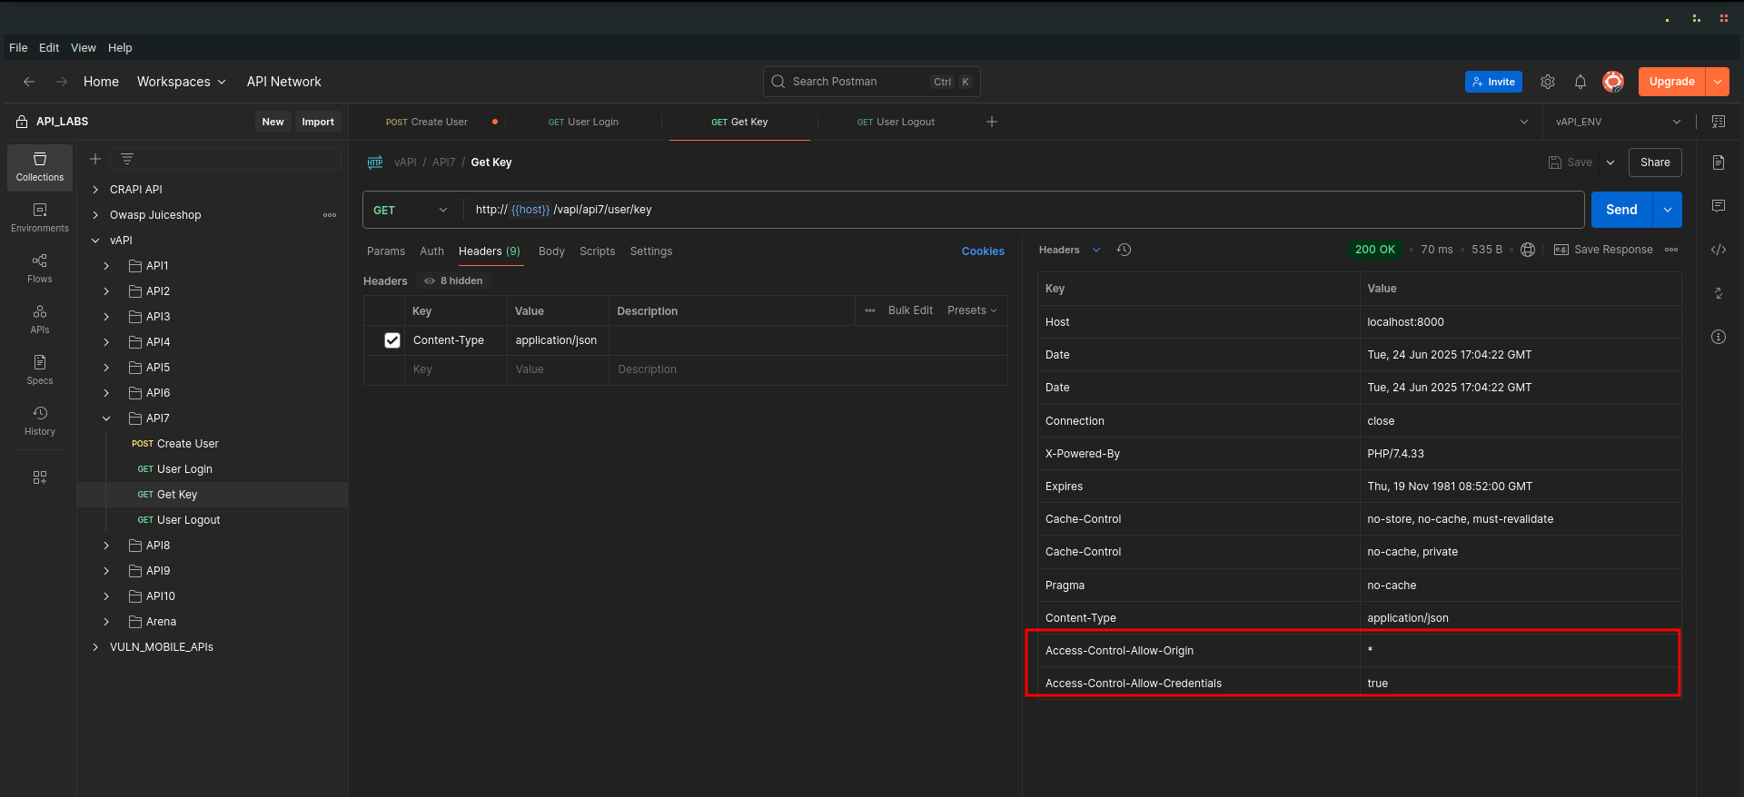Switch to the POST Create User tab
The width and height of the screenshot is (1744, 797).
tap(427, 122)
